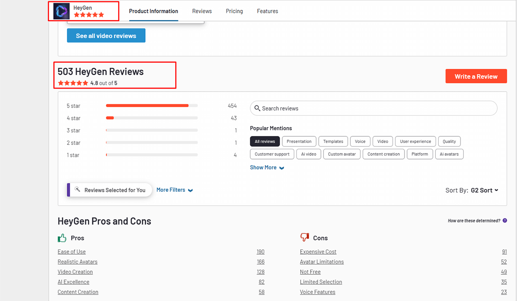This screenshot has height=301, width=517.
Task: Toggle the All reviews filter chip
Action: 265,141
